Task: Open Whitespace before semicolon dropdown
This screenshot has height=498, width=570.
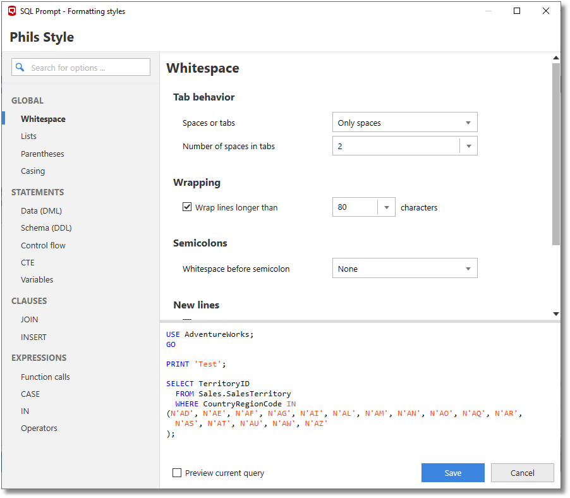Action: [404, 268]
